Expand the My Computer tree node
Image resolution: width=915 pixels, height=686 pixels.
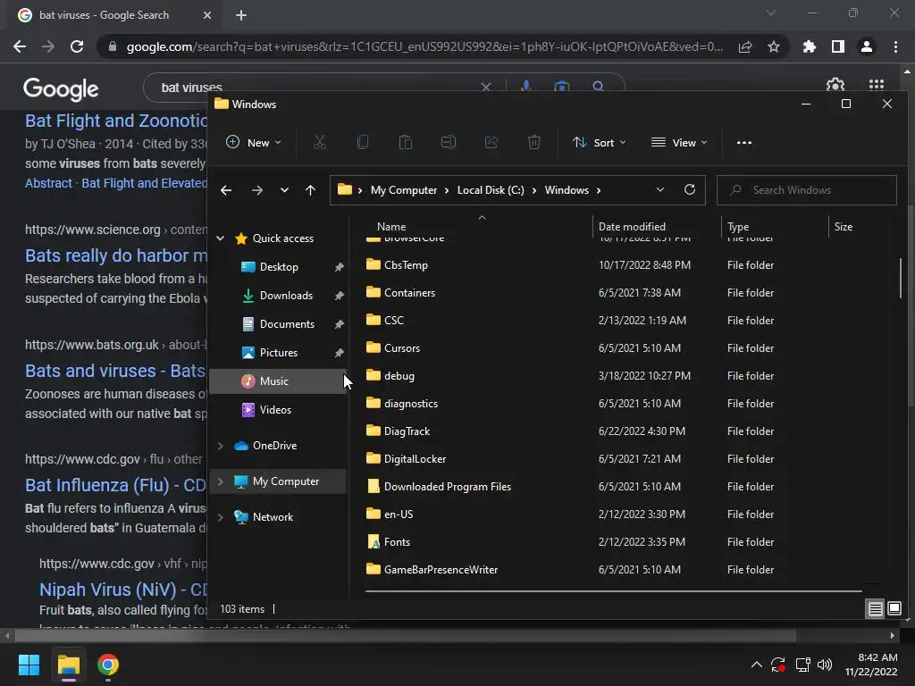pyautogui.click(x=220, y=481)
